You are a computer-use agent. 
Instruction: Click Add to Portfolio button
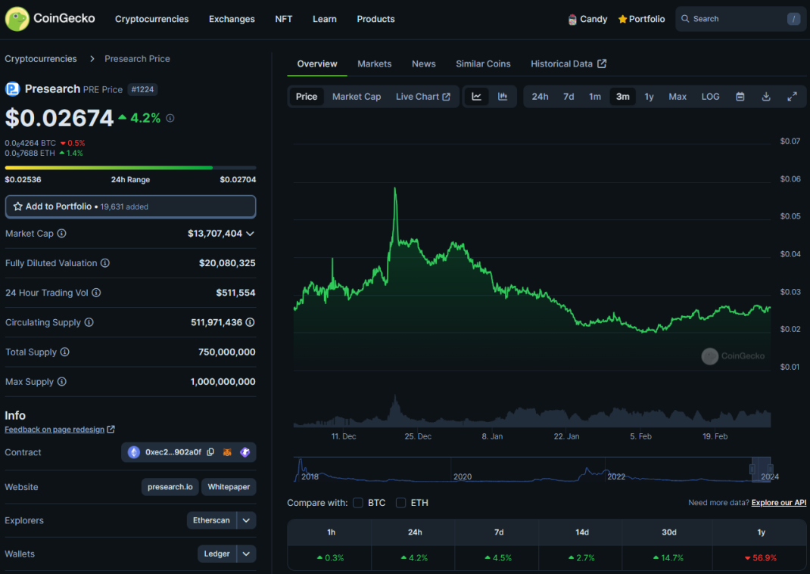click(130, 206)
